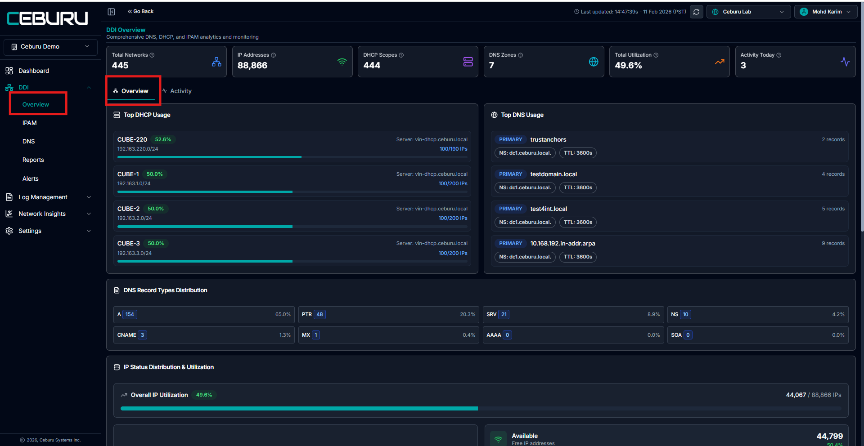Click the 100/200 IPs link for CUBE-1

coord(453,184)
